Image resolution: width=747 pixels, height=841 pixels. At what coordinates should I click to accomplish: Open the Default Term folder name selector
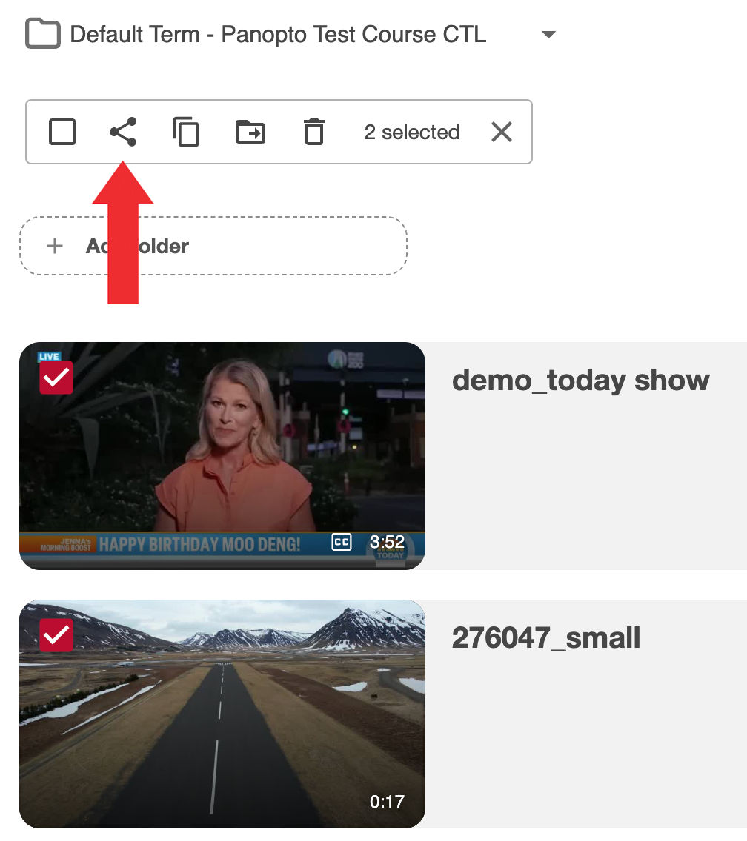click(x=278, y=34)
